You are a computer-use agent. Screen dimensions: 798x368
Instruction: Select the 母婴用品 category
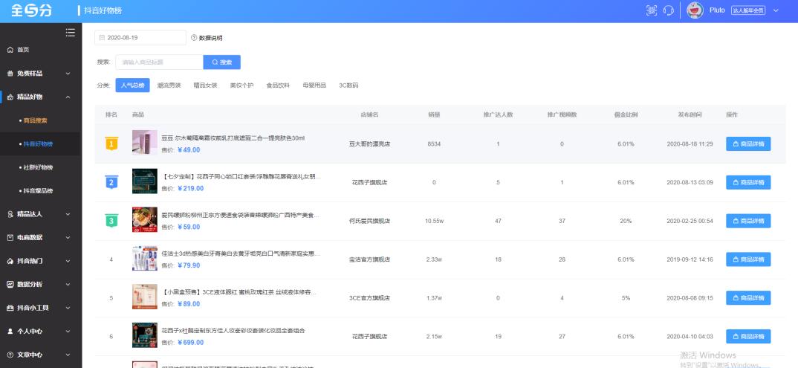pyautogui.click(x=314, y=85)
